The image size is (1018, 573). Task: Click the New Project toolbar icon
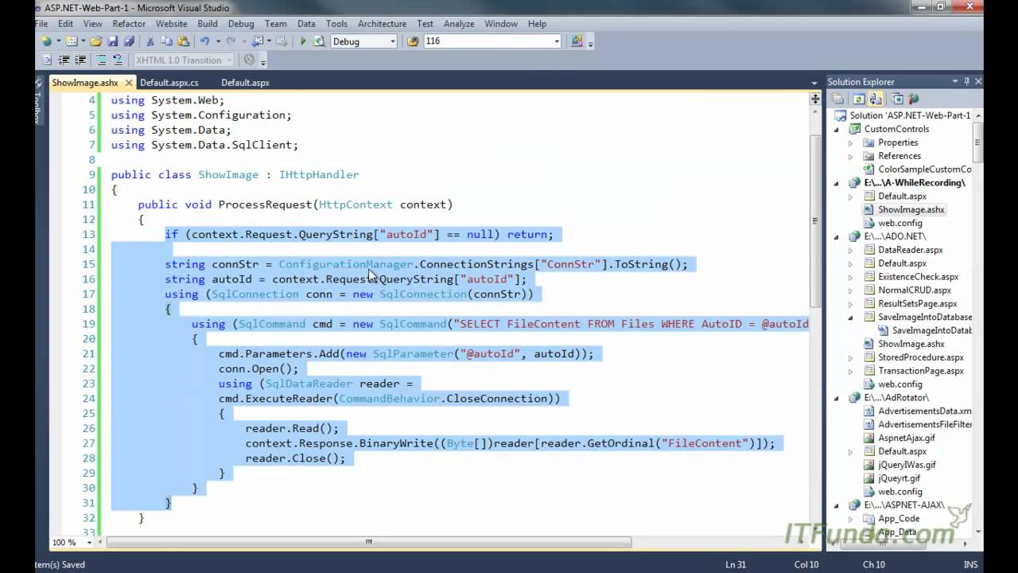coord(46,41)
